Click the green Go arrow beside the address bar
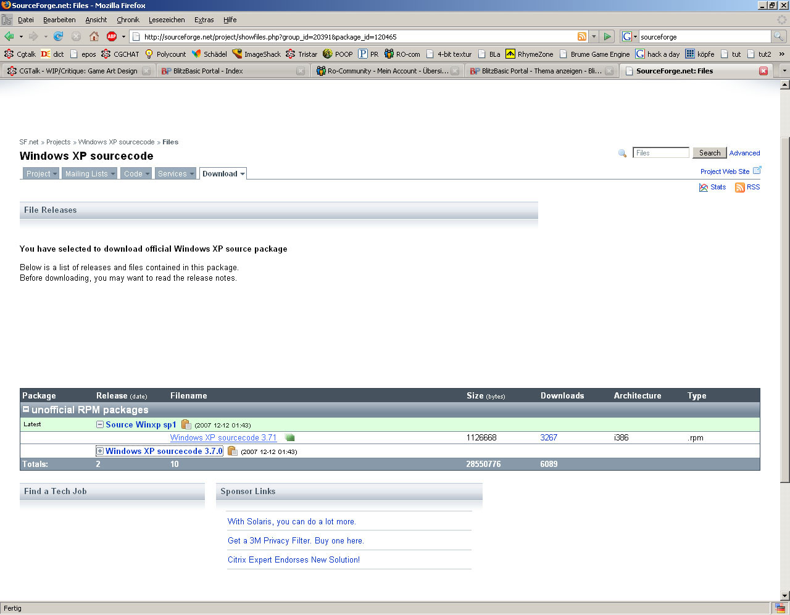Viewport: 790px width, 615px height. coord(607,36)
